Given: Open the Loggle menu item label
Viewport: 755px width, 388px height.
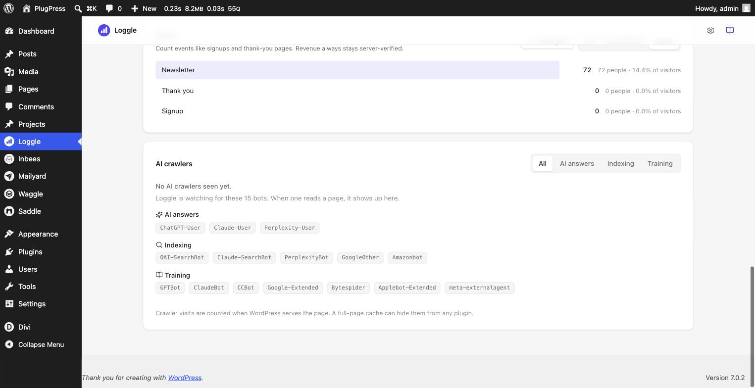Looking at the screenshot, I should (29, 142).
